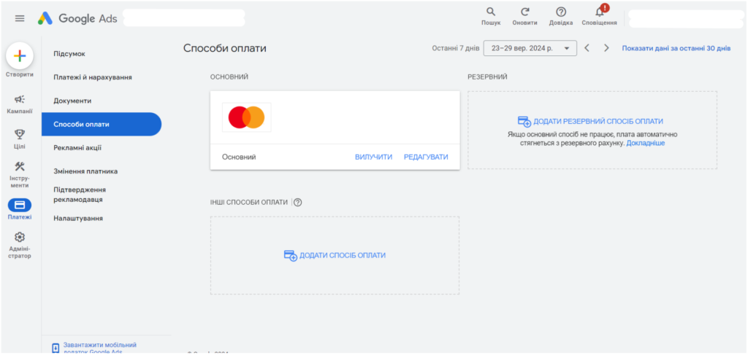The image size is (748, 355).
Task: Click the Способи оплати page heading
Action: tap(225, 48)
